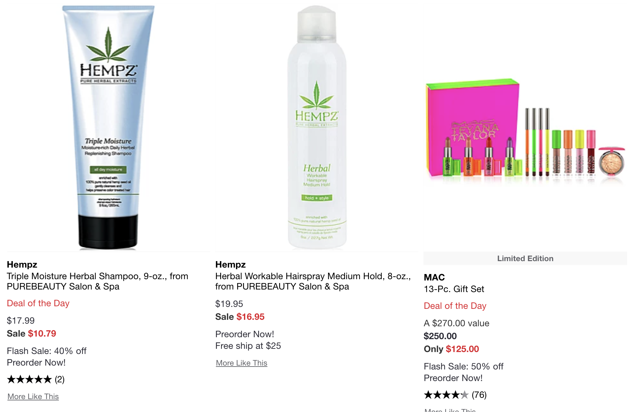
Task: Click More Like This under the shampoo
Action: pos(33,396)
